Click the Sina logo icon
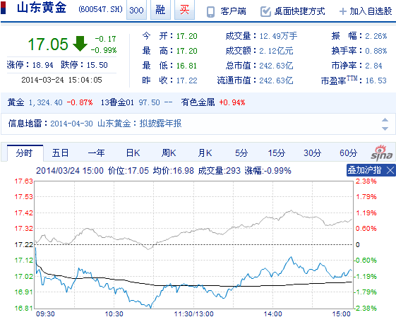This screenshot has height=317, width=396. (x=382, y=153)
